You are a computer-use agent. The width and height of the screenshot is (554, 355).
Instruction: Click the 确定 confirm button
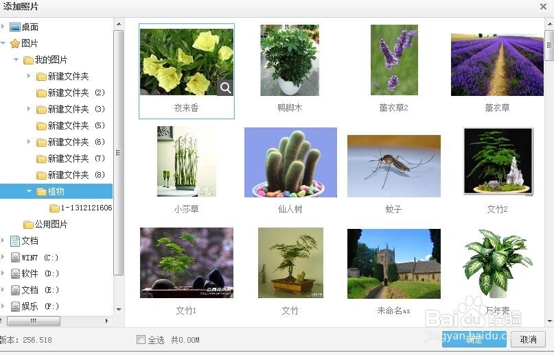[x=474, y=339]
